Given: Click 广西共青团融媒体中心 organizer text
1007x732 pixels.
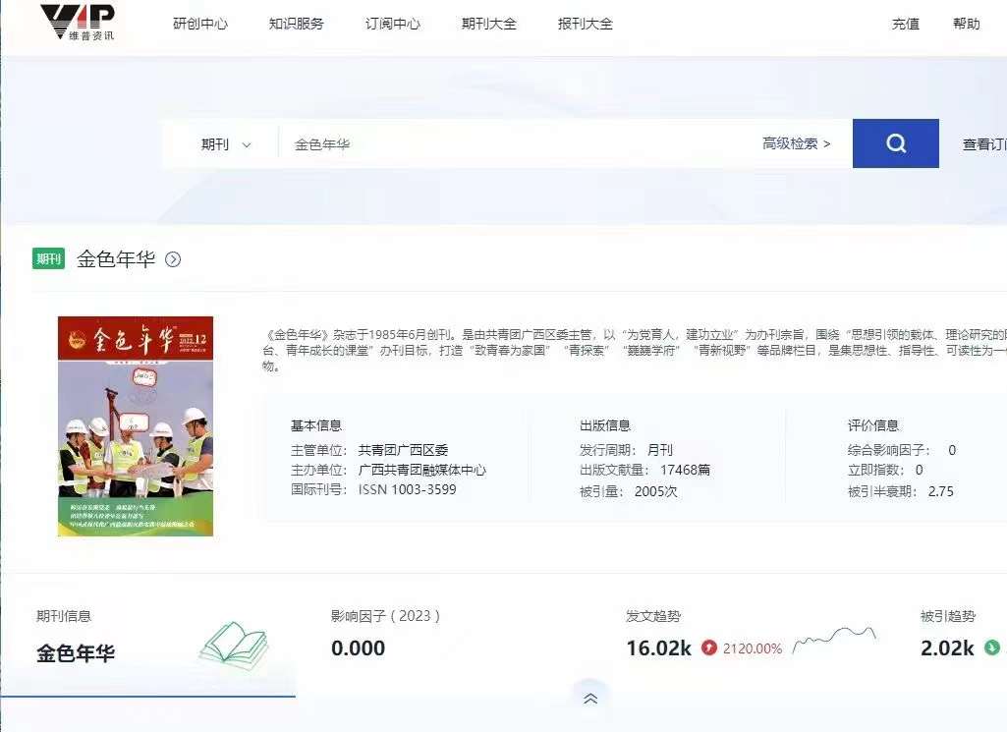Looking at the screenshot, I should [422, 470].
